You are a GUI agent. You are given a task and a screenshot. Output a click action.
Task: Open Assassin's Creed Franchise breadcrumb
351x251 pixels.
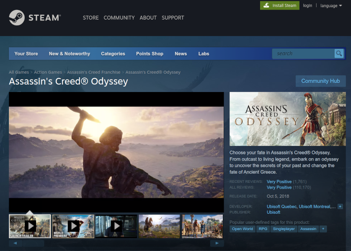click(x=93, y=72)
